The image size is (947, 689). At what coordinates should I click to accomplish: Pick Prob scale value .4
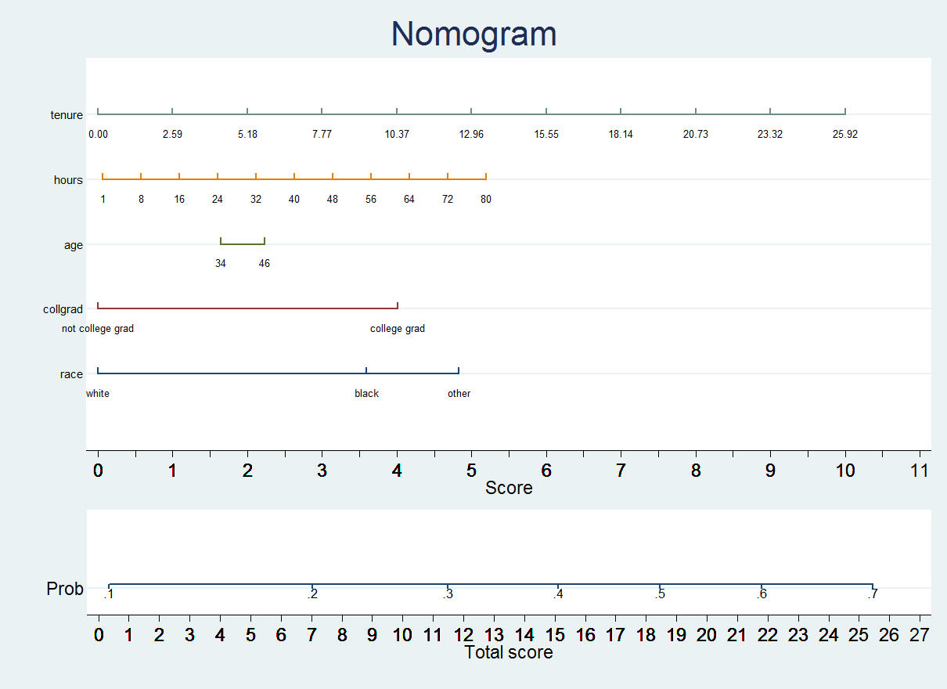pos(558,595)
